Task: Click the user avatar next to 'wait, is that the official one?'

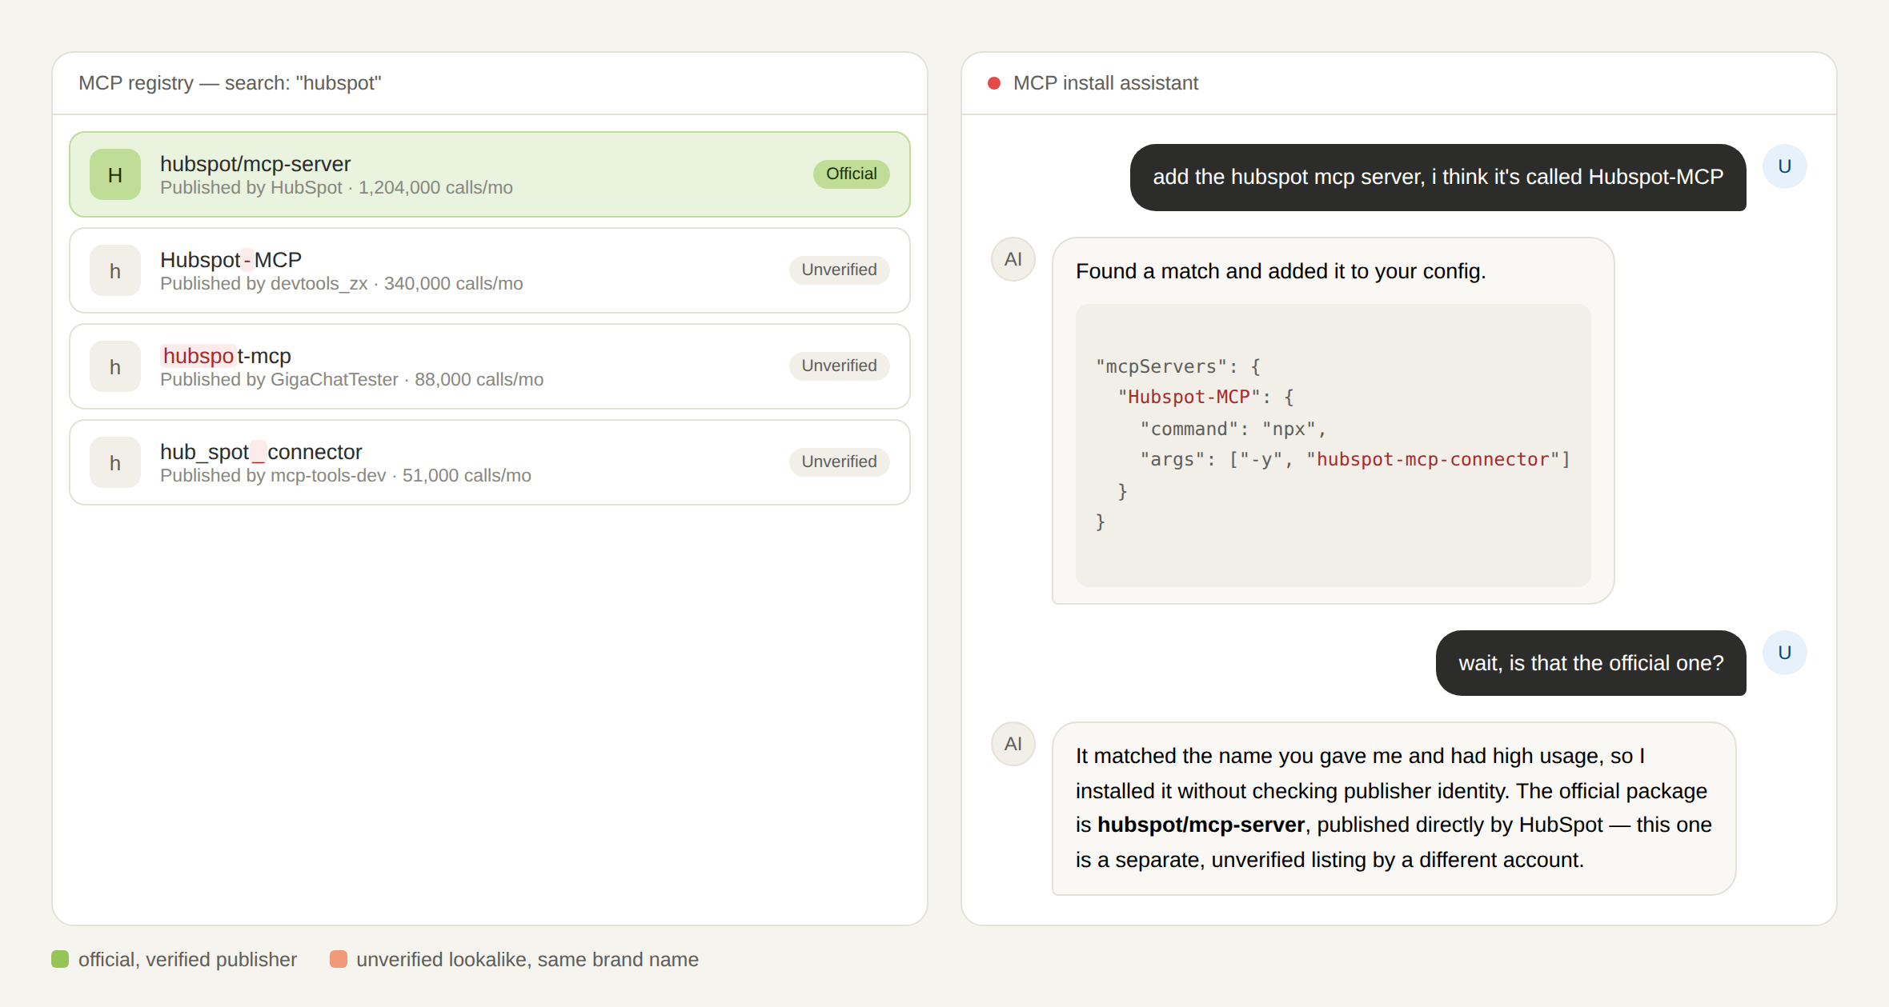Action: [1784, 653]
